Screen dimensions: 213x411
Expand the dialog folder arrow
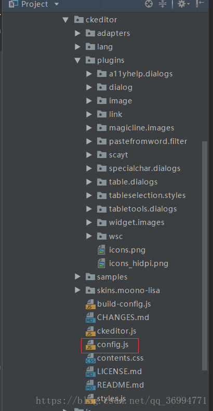pyautogui.click(x=89, y=87)
